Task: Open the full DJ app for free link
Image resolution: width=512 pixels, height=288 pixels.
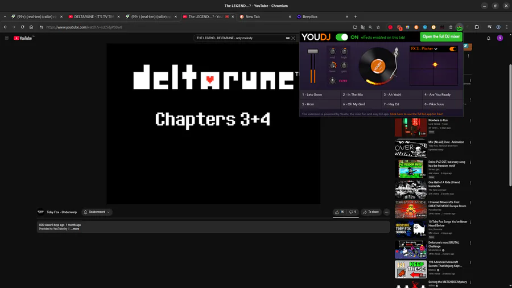Action: pyautogui.click(x=416, y=114)
